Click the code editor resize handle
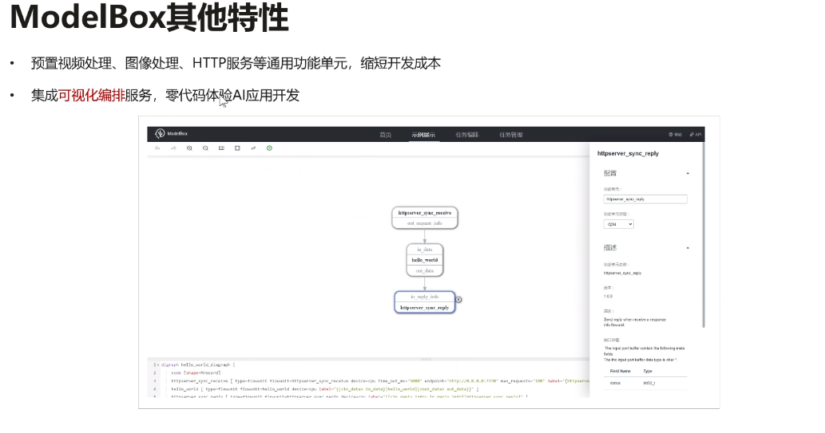The image size is (825, 433). point(426,360)
